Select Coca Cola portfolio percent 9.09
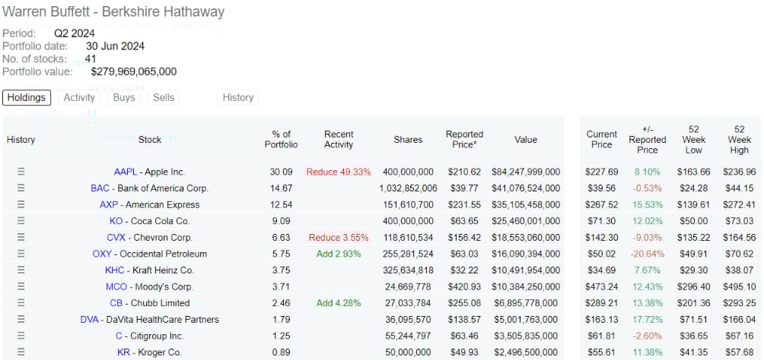 tap(281, 221)
